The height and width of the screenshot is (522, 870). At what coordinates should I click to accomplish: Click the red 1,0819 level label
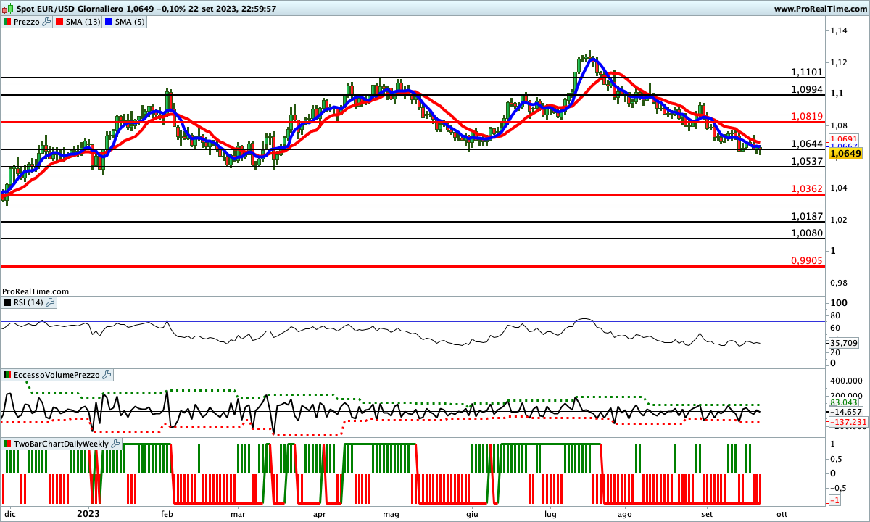tap(807, 116)
